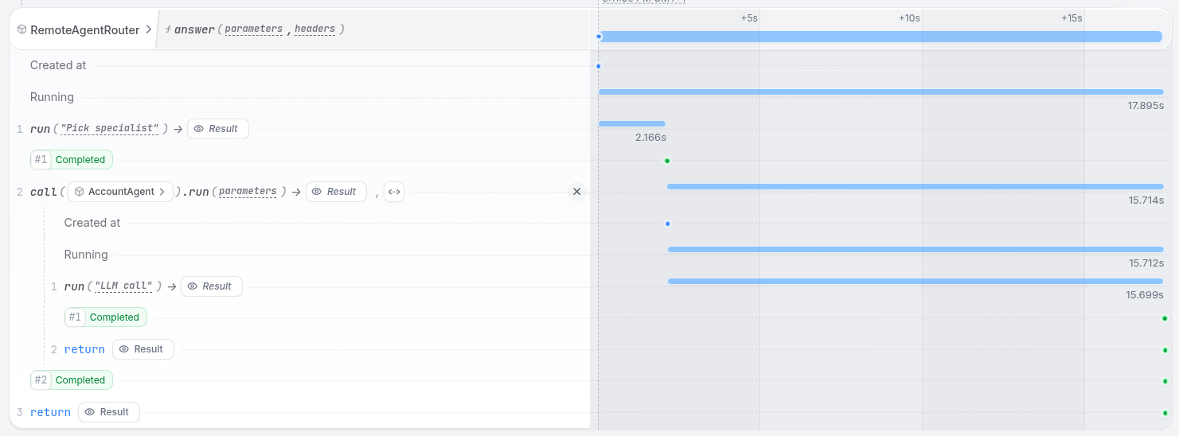This screenshot has height=436, width=1179.
Task: Expand chevron inside AccountAgent chip
Action: [x=162, y=192]
